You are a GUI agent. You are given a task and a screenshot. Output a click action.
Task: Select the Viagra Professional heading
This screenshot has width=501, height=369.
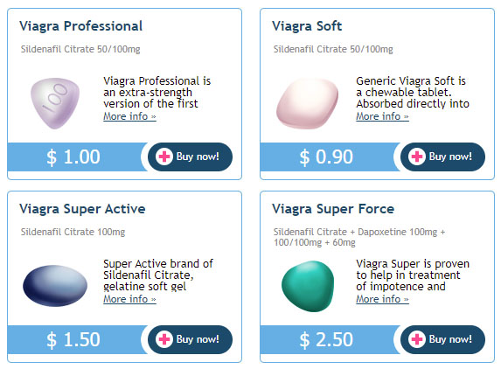(80, 26)
